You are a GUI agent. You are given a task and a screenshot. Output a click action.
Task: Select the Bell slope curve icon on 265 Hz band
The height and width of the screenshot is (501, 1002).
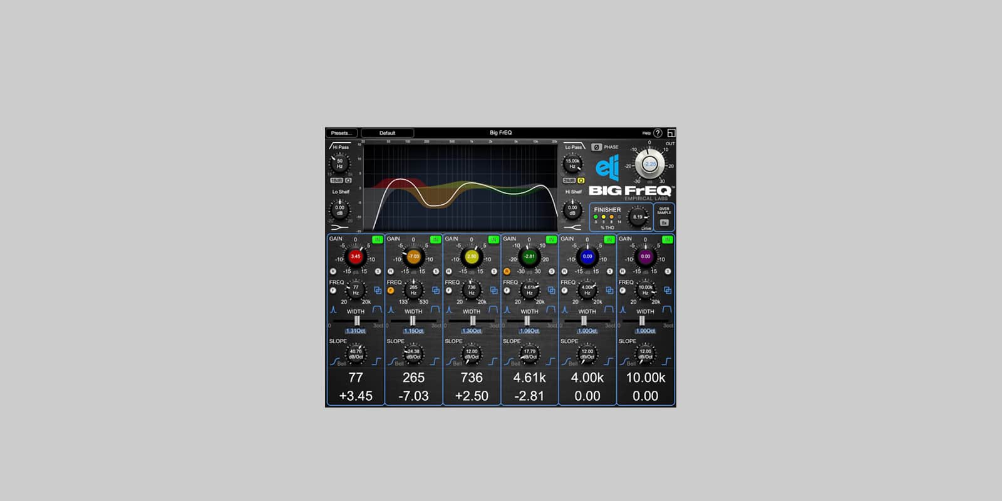391,361
